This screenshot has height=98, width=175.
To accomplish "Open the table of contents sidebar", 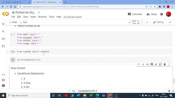I will click(3, 24).
